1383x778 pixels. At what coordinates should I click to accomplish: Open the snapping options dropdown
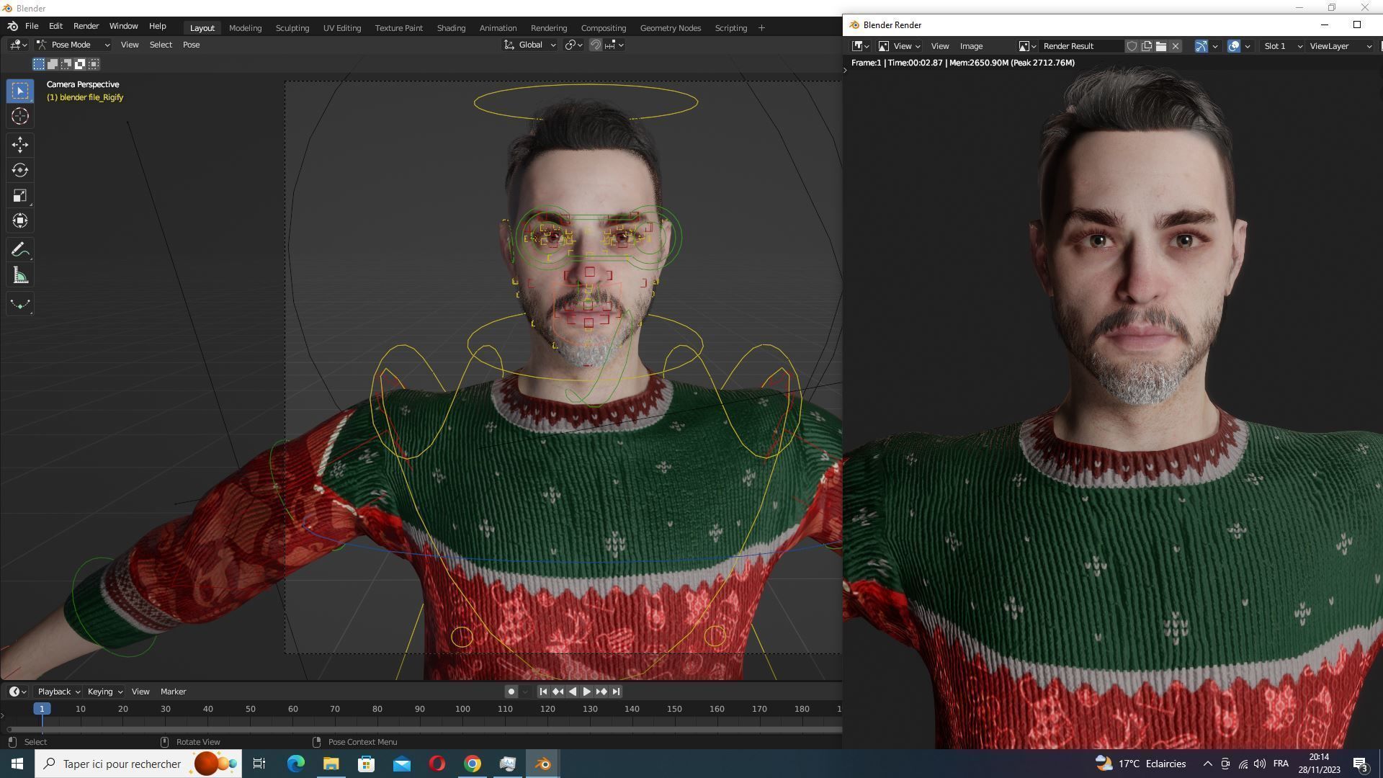pyautogui.click(x=614, y=45)
